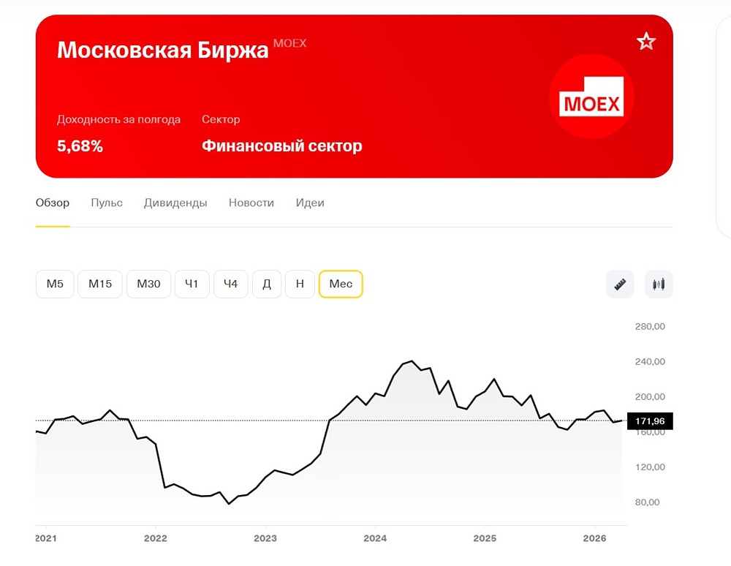Viewport: 731px width, 566px height.
Task: Switch to the Пульс tab
Action: (106, 203)
